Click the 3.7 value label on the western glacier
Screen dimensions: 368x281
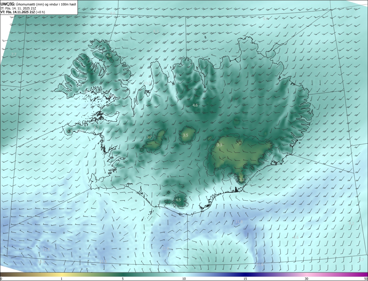(x=149, y=137)
